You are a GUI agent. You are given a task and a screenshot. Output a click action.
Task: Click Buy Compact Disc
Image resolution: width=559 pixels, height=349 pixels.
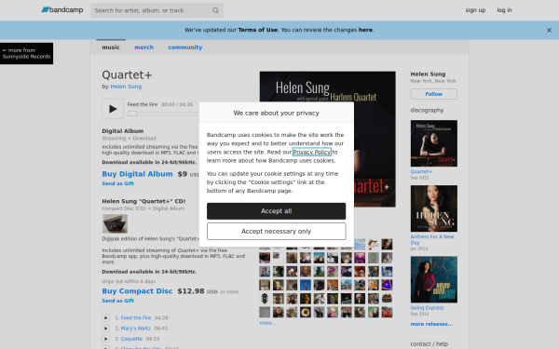(137, 291)
